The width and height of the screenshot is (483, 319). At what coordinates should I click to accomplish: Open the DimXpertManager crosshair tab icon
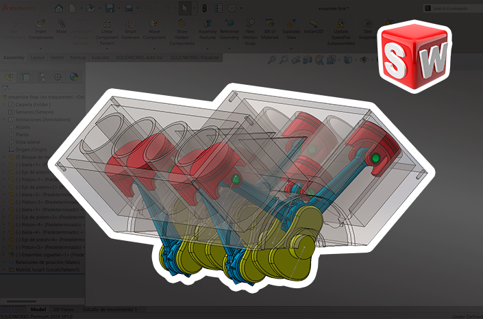(x=58, y=77)
